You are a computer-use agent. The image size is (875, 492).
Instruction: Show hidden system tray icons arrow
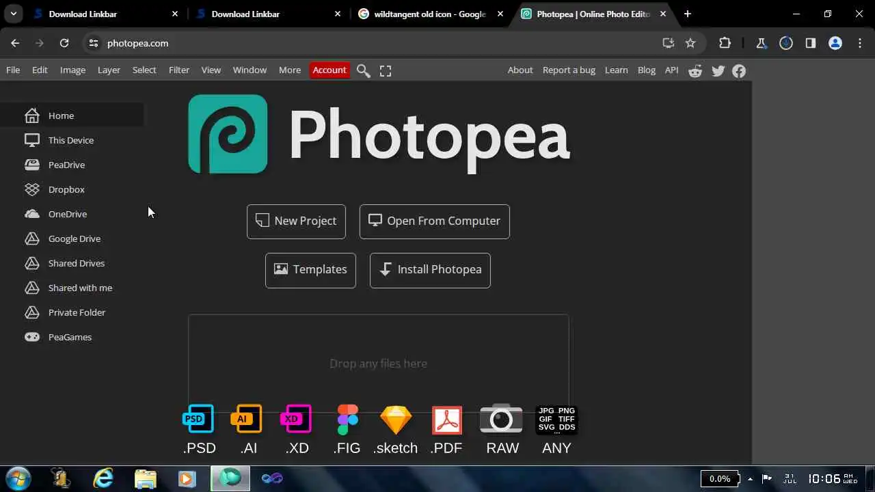(x=750, y=479)
